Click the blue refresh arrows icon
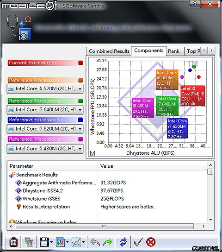 (x=123, y=242)
